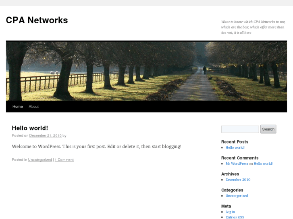293x219 pixels.
Task: Click the tree-lined path header image
Action: (x=147, y=71)
